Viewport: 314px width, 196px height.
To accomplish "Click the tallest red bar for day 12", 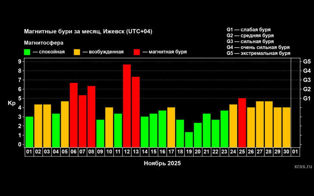I will pyautogui.click(x=127, y=106).
